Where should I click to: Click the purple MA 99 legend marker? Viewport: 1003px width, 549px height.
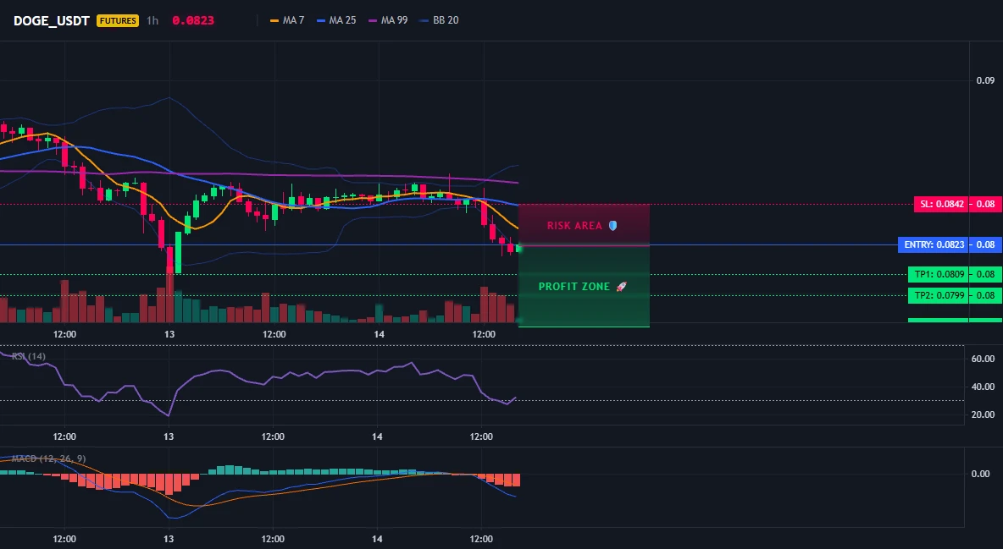click(x=373, y=20)
